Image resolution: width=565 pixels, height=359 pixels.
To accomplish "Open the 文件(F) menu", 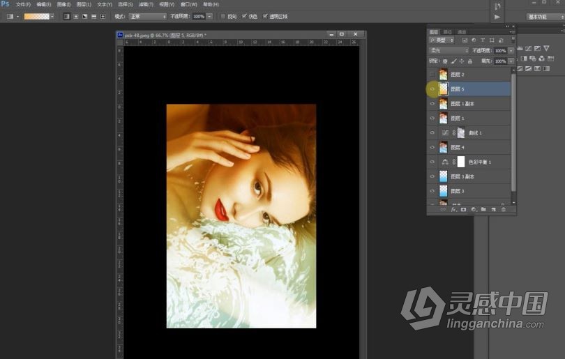I will (23, 4).
